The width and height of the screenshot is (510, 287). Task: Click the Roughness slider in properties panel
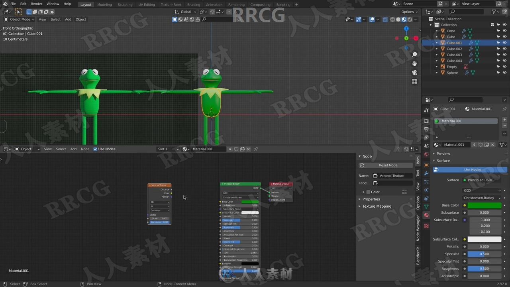click(484, 269)
